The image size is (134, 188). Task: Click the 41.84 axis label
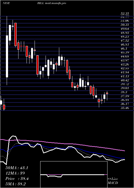coord(125,72)
